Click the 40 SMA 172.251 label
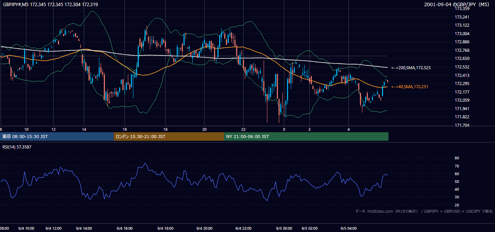Image resolution: width=495 pixels, height=232 pixels. [410, 87]
